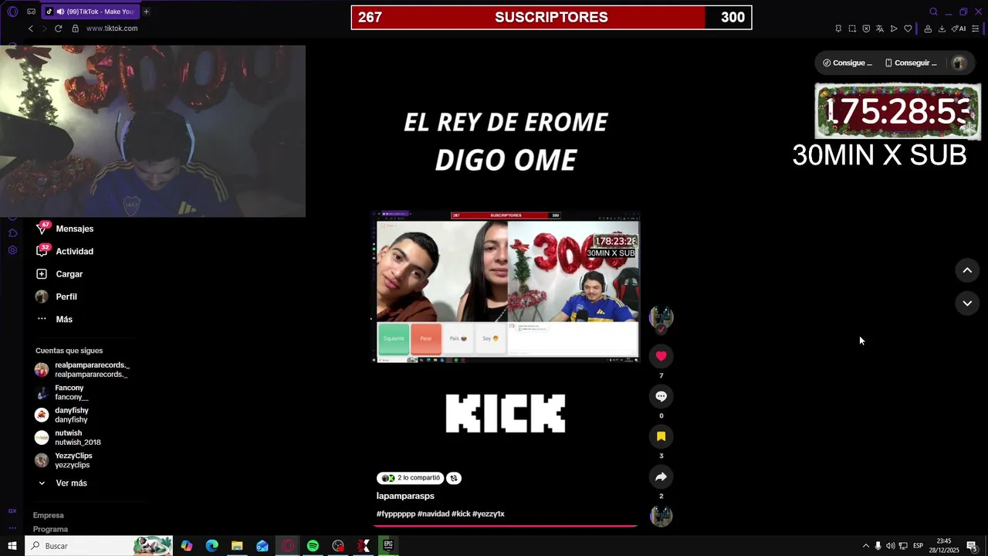Go back with the browser arrow

point(31,29)
